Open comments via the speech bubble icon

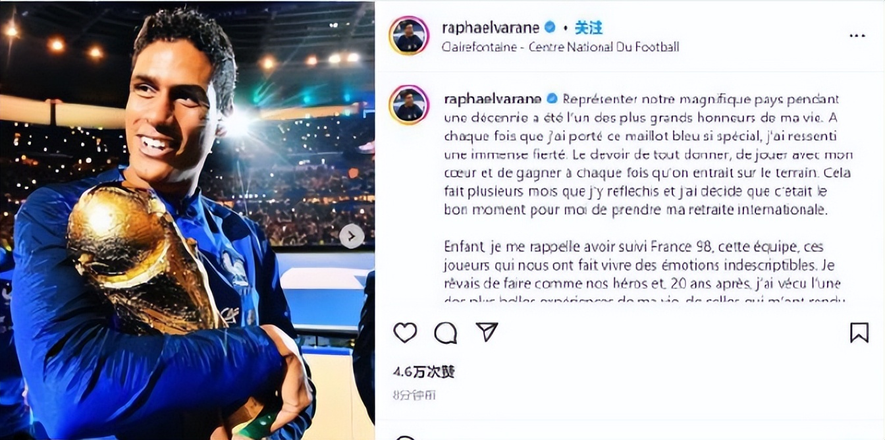tap(446, 333)
